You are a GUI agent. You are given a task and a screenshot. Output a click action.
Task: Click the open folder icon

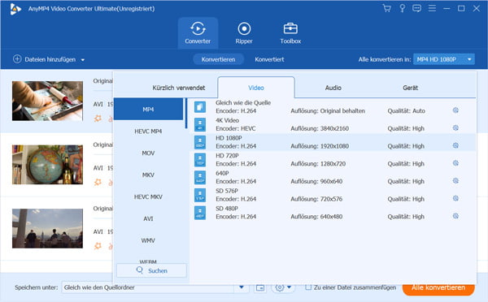pos(260,287)
